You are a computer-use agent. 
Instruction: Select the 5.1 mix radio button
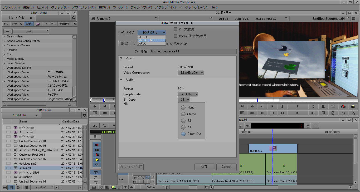pos(183,121)
